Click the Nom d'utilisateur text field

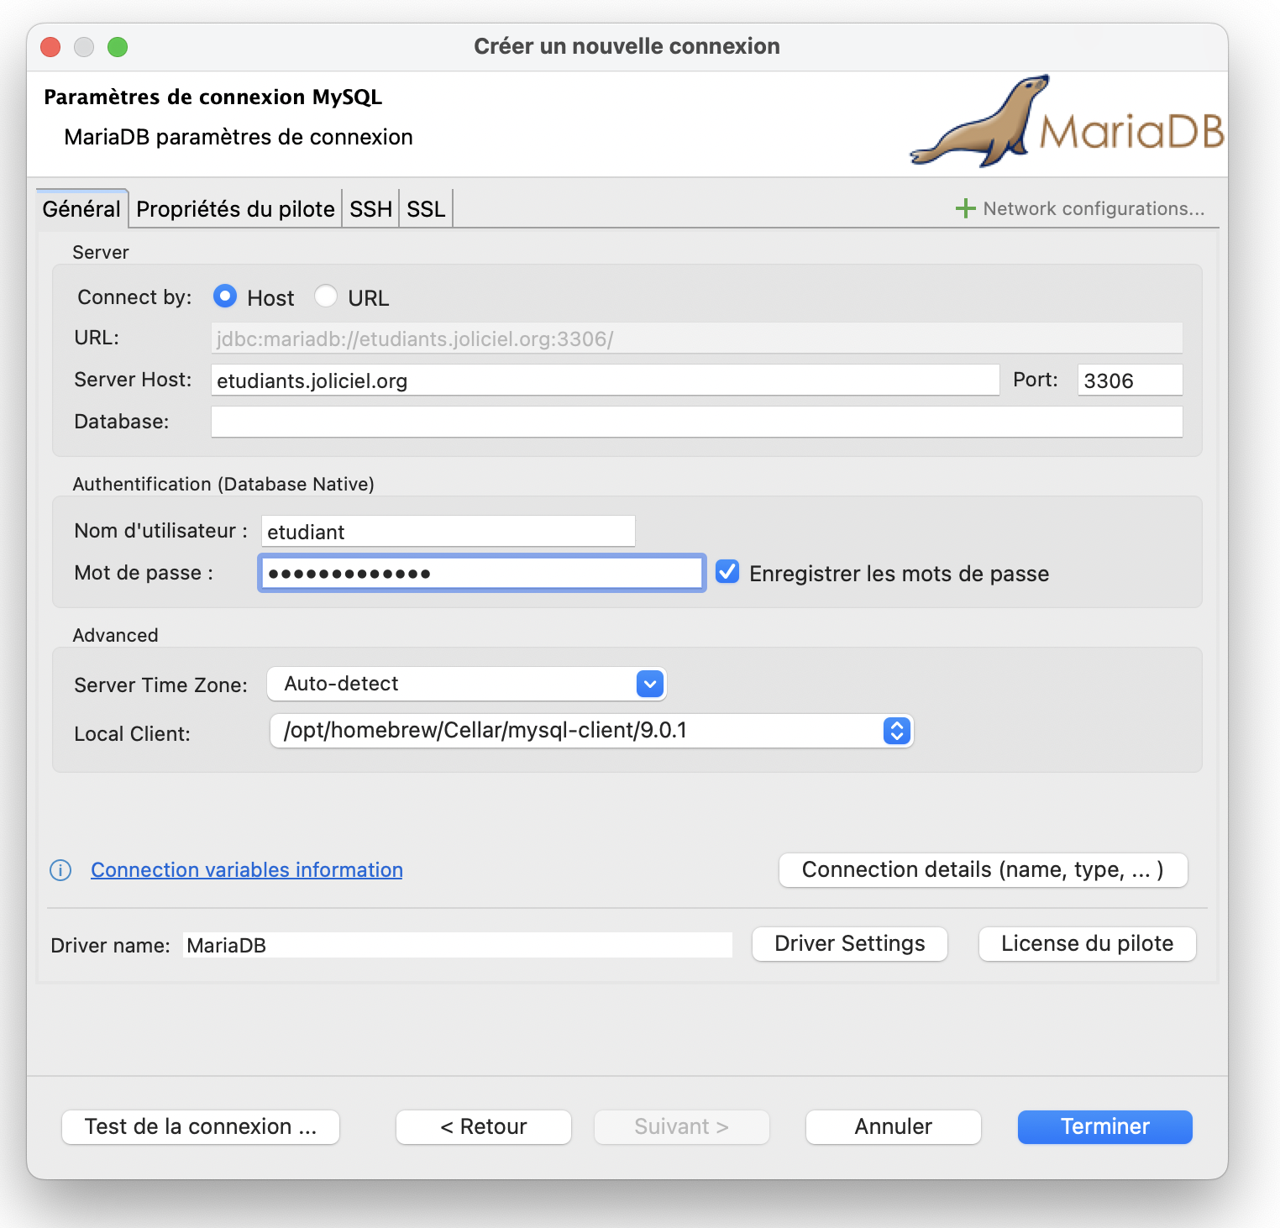pyautogui.click(x=448, y=532)
